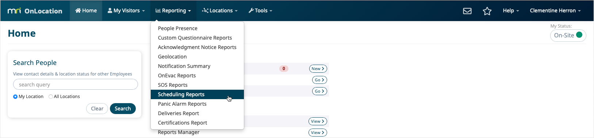Select People Presence report
Screen dimensions: 594x138
197,28
